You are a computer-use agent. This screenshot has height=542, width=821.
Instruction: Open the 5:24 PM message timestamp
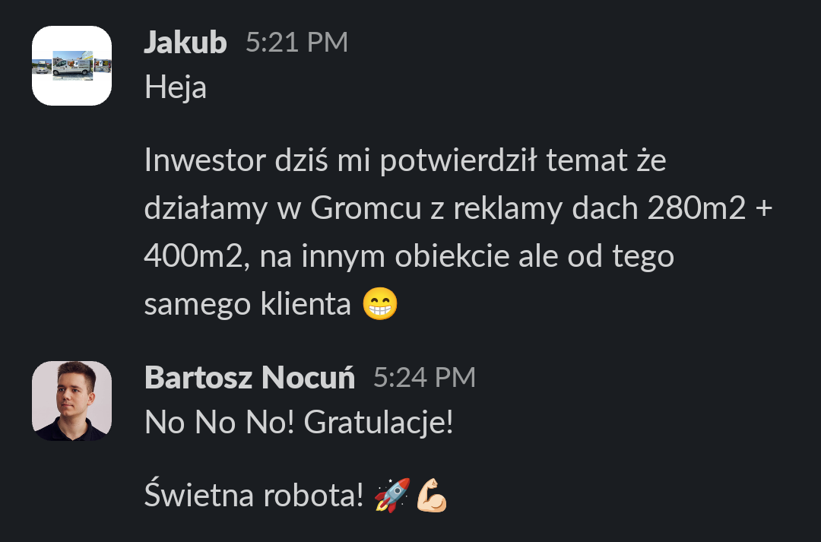[424, 377]
